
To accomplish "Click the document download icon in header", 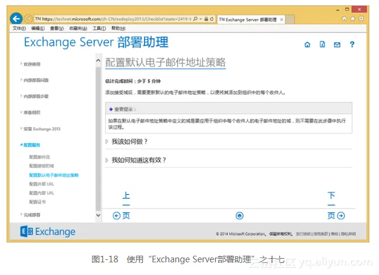I will tap(322, 45).
